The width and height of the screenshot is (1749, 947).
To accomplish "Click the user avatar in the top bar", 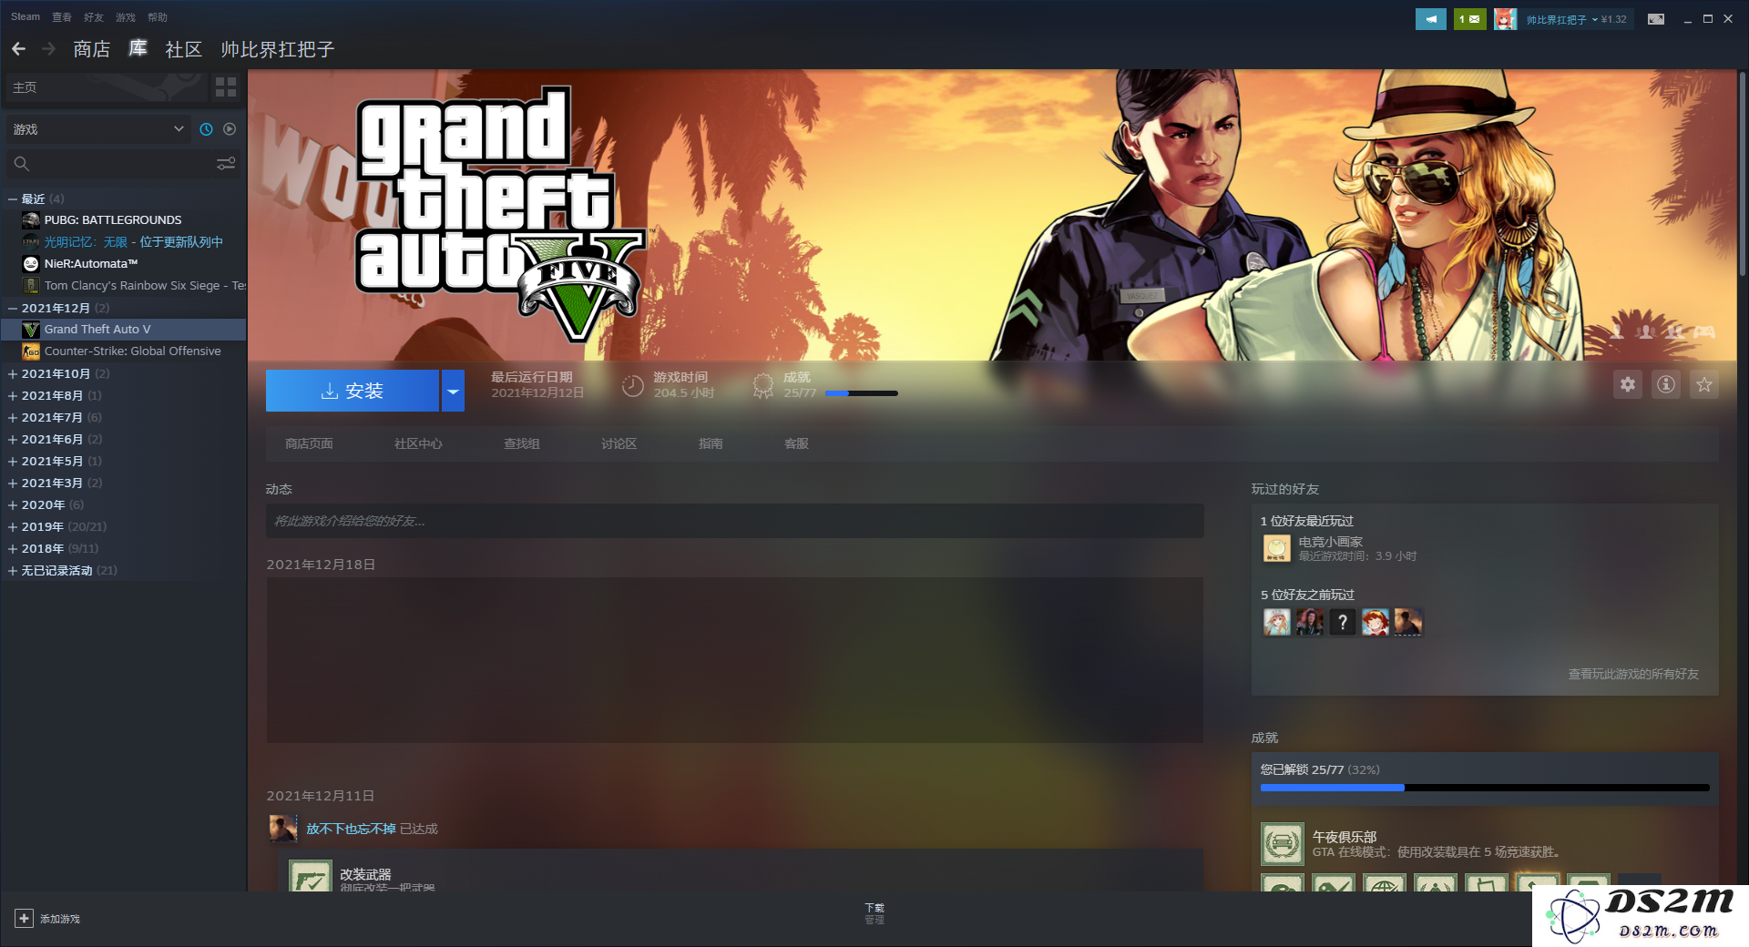I will point(1505,19).
